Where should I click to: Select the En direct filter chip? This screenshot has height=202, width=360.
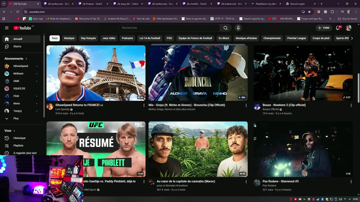click(224, 38)
